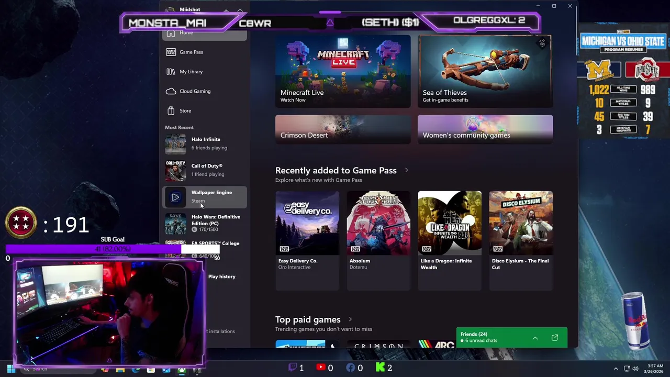Launch Microsoft Edge from the taskbar
The height and width of the screenshot is (377, 670).
[136, 369]
